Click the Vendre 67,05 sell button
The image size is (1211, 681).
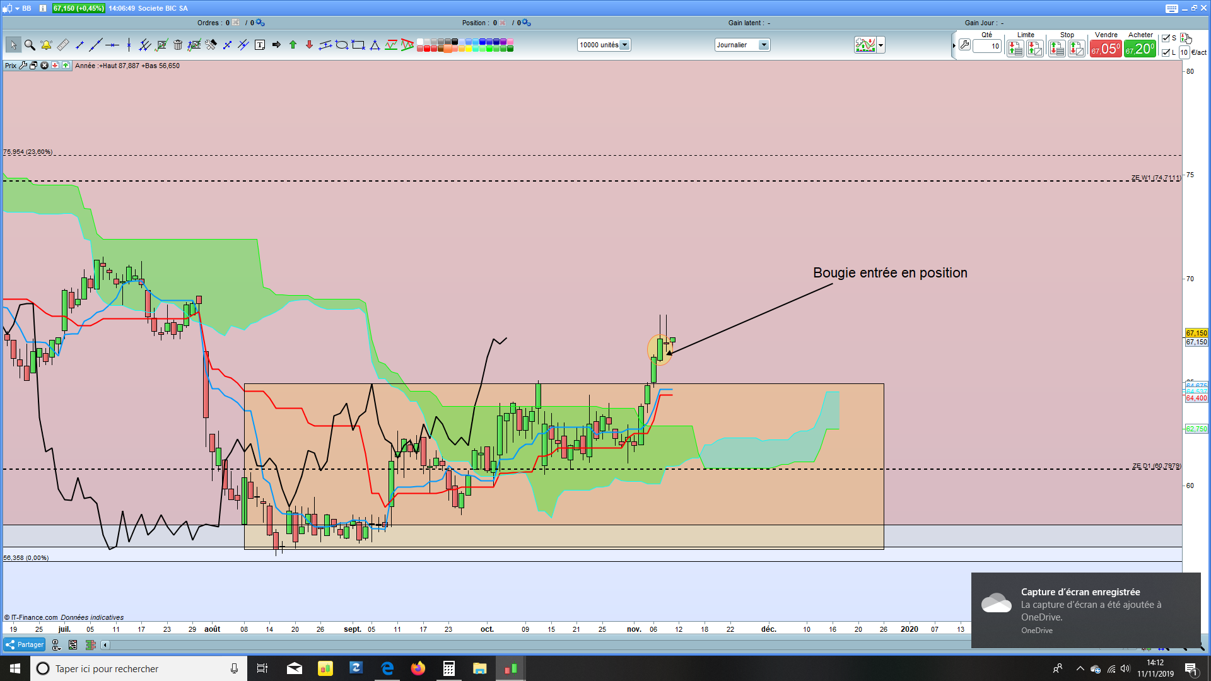point(1106,49)
